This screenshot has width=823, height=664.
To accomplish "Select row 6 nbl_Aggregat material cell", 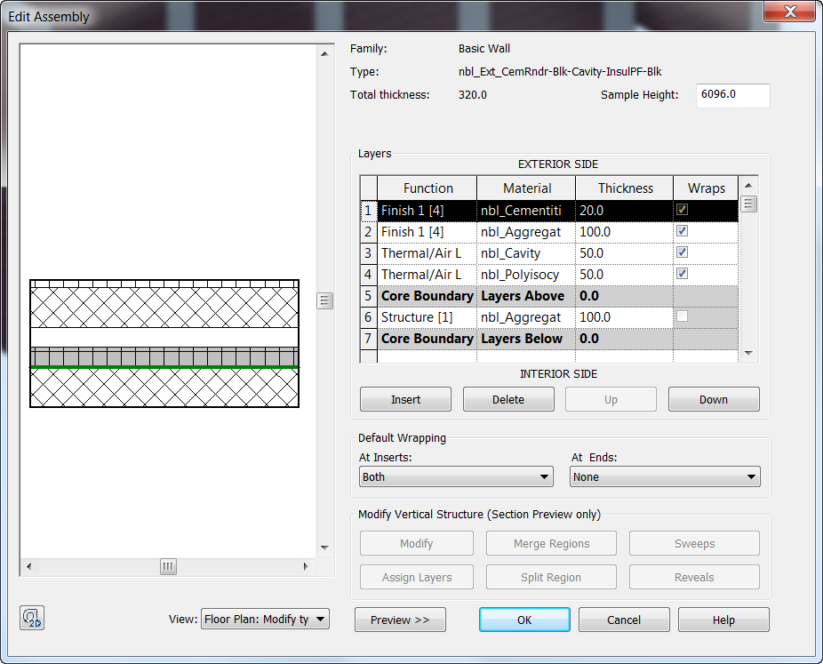I will 526,317.
